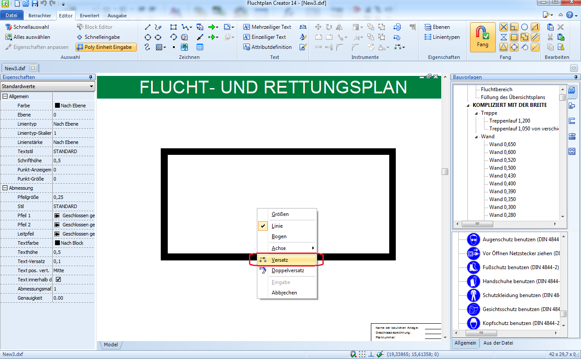Toggle the Text innerhalb checkbox

[x=58, y=280]
